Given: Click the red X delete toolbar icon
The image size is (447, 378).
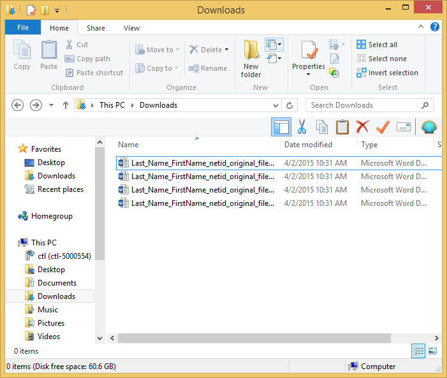Looking at the screenshot, I should pos(362,127).
